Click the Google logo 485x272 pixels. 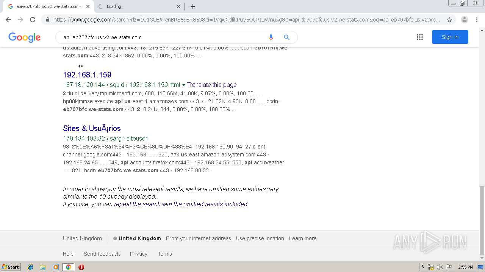(24, 37)
